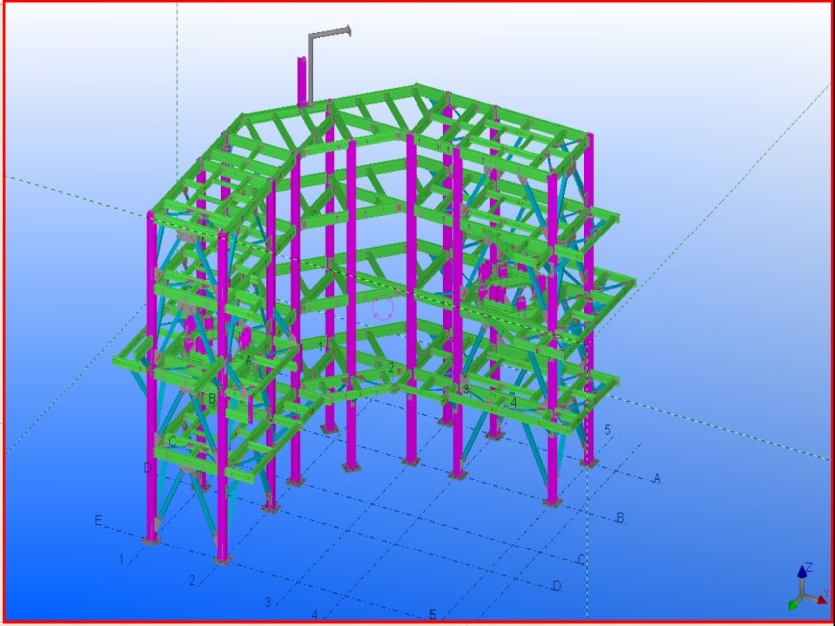
Task: Select the short magenta column stub on roof
Action: tap(300, 79)
